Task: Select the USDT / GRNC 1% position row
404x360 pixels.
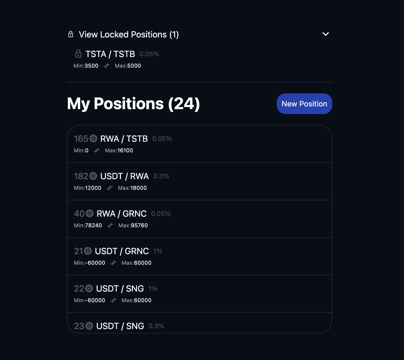Action: pyautogui.click(x=200, y=256)
